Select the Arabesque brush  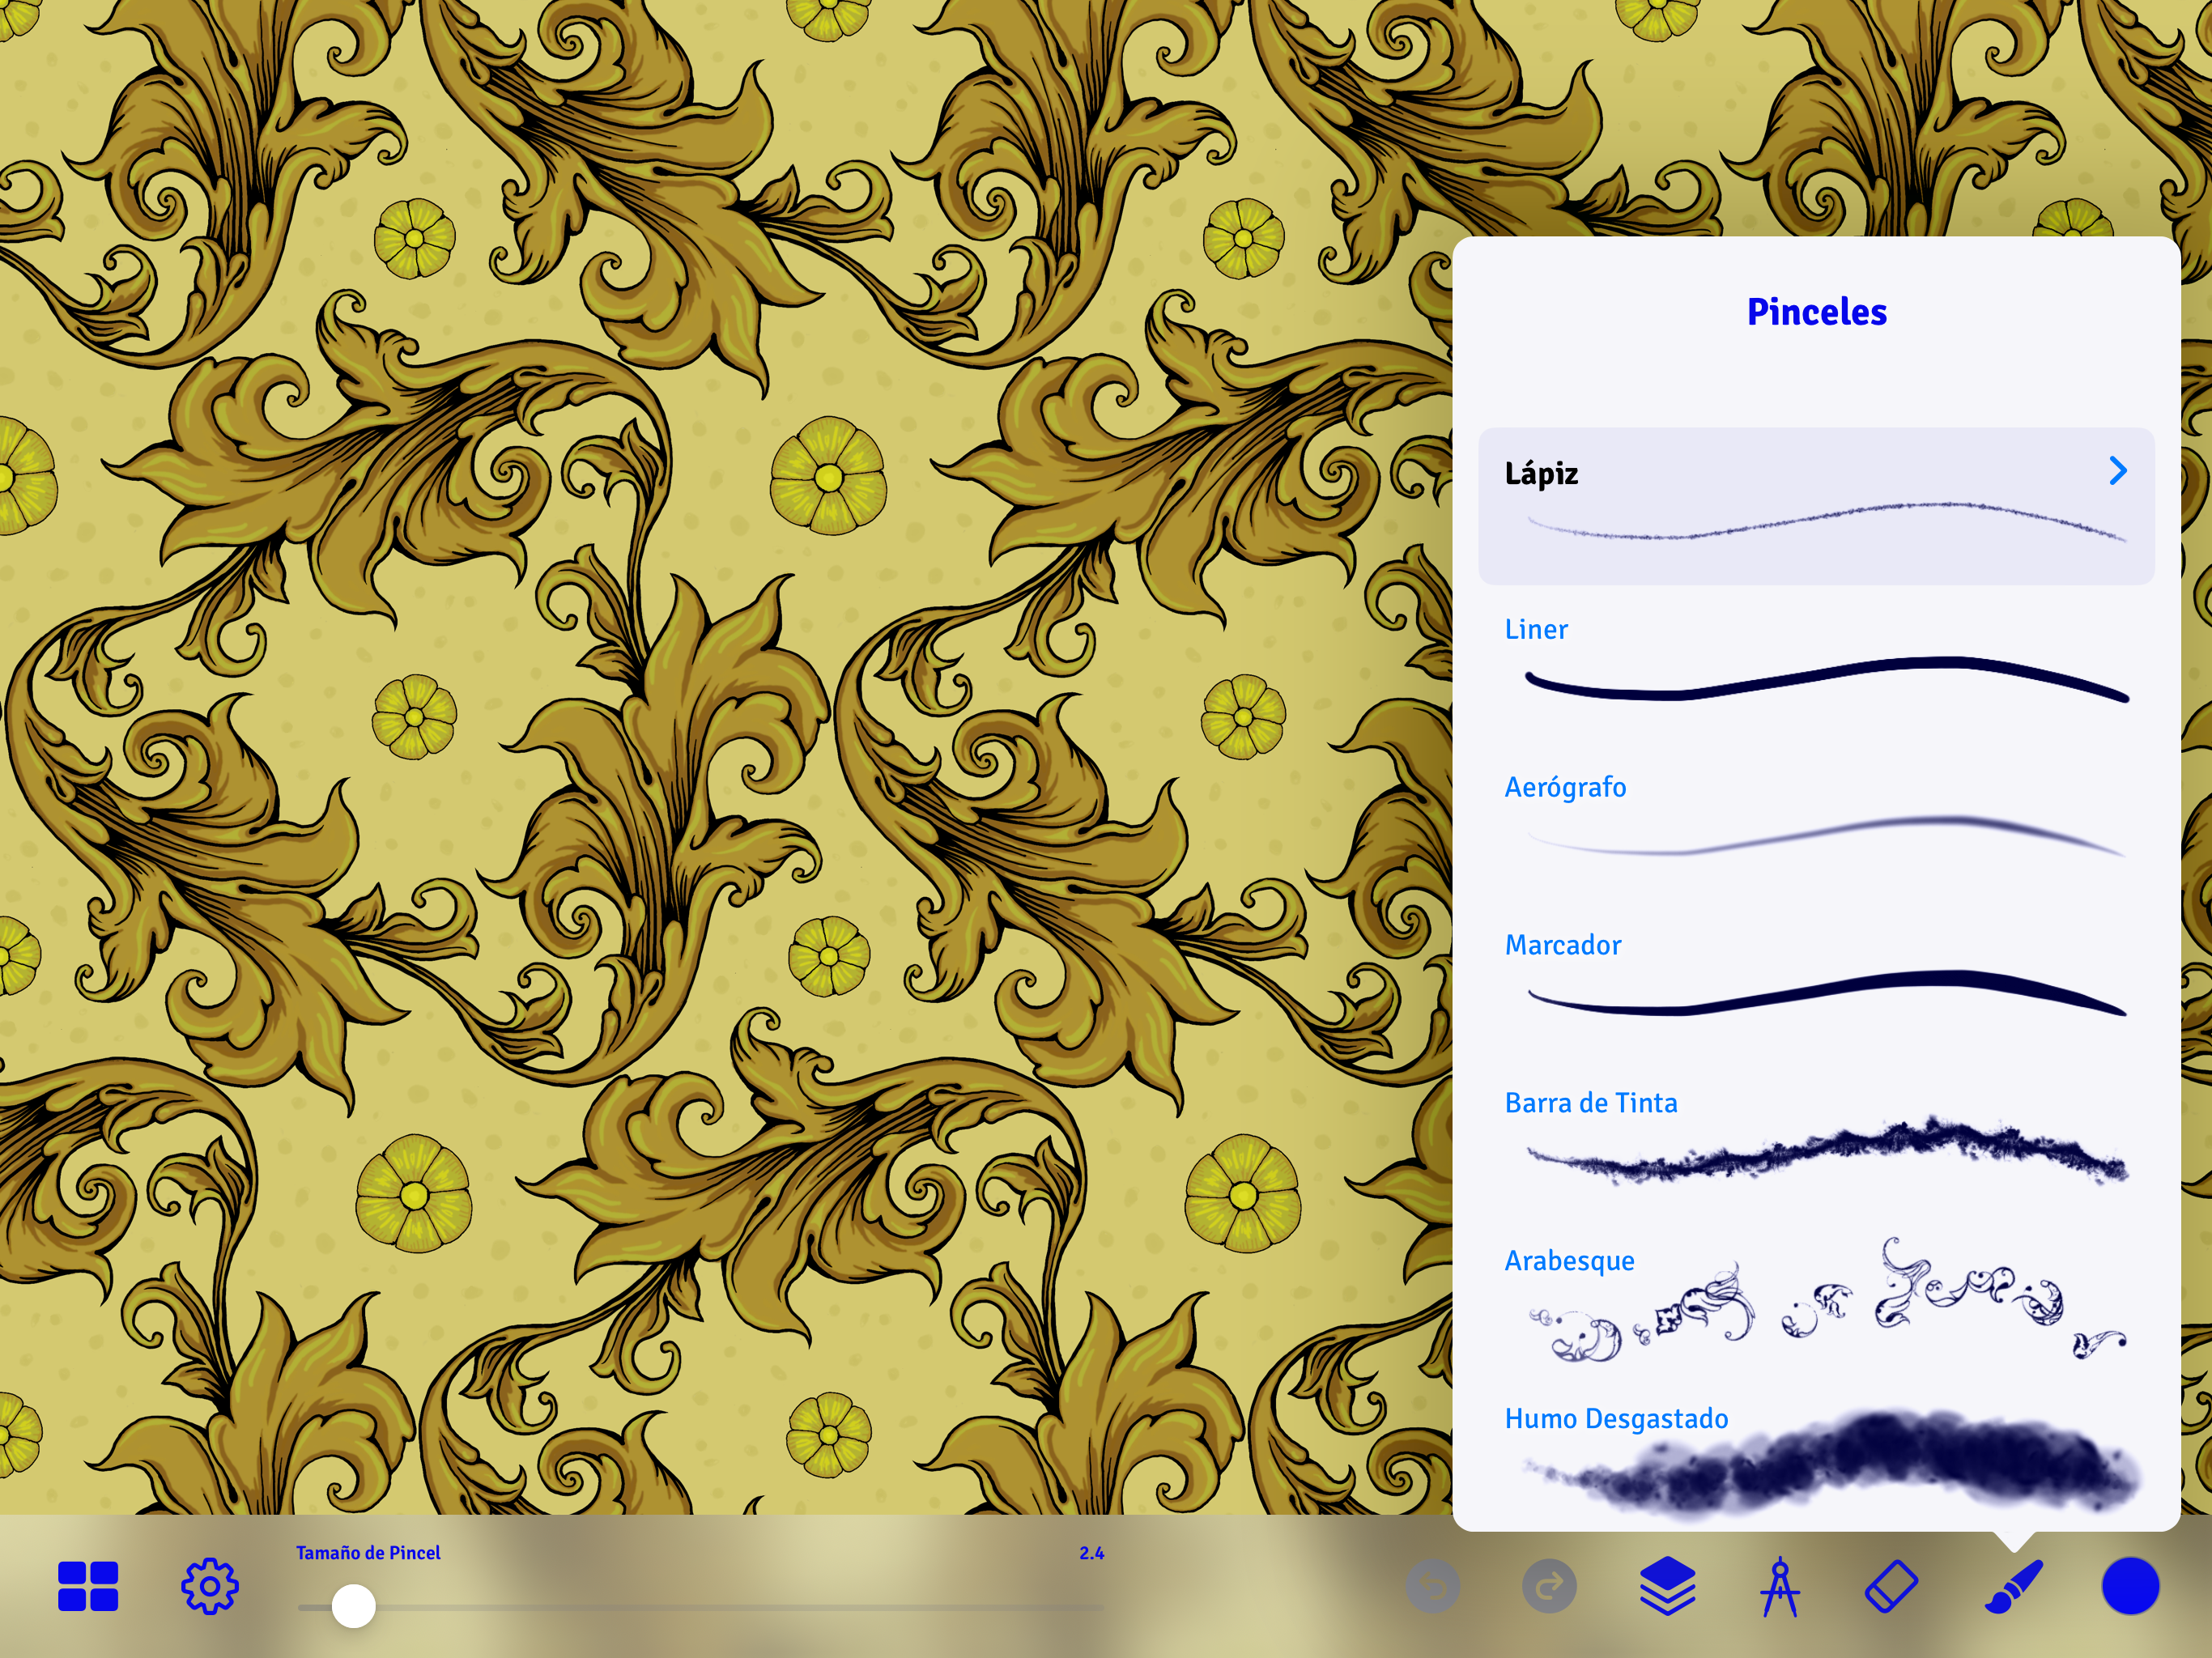[x=1816, y=1297]
